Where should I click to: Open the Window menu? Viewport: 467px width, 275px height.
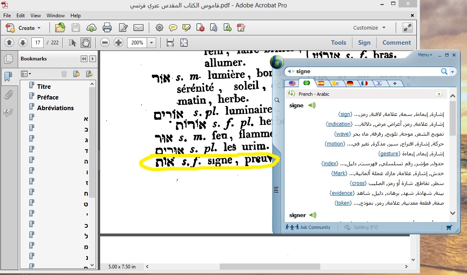(55, 16)
